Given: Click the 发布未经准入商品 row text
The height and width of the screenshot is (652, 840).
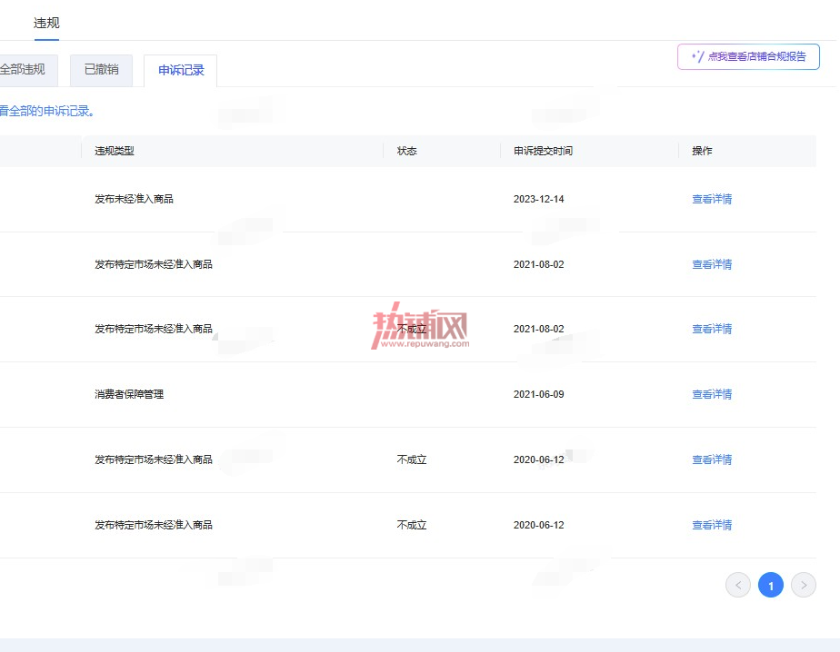Looking at the screenshot, I should (134, 199).
